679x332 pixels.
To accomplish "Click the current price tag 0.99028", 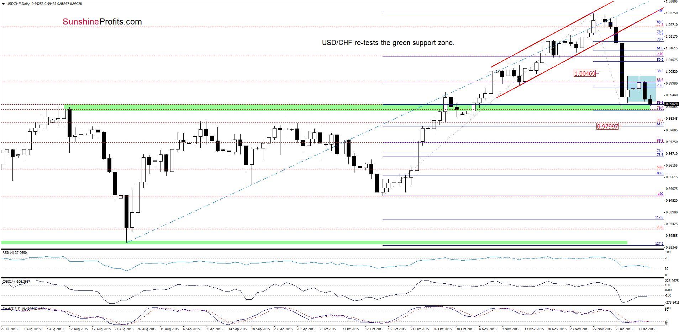I will [672, 104].
